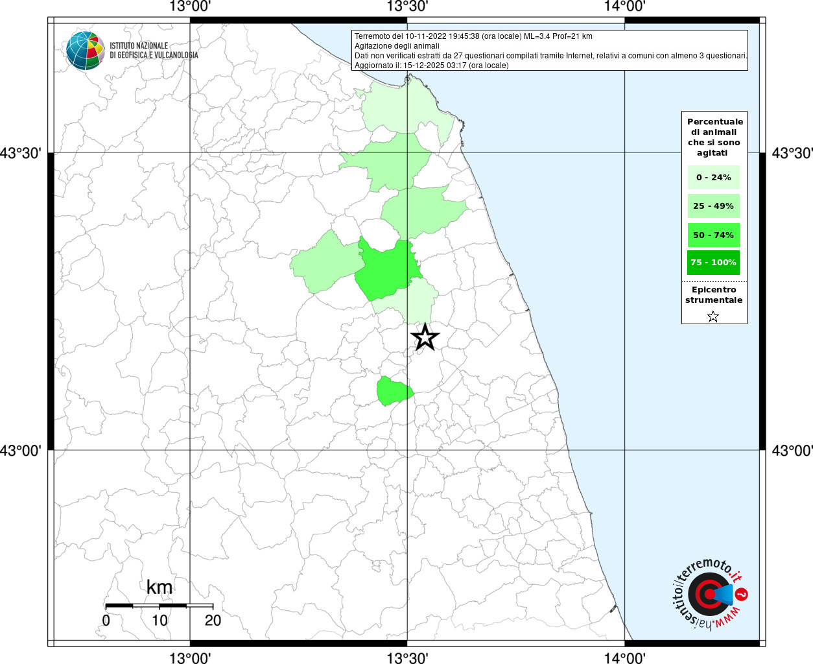813x664 pixels.
Task: Select the 50 - 74% legend swatch
Action: (713, 235)
